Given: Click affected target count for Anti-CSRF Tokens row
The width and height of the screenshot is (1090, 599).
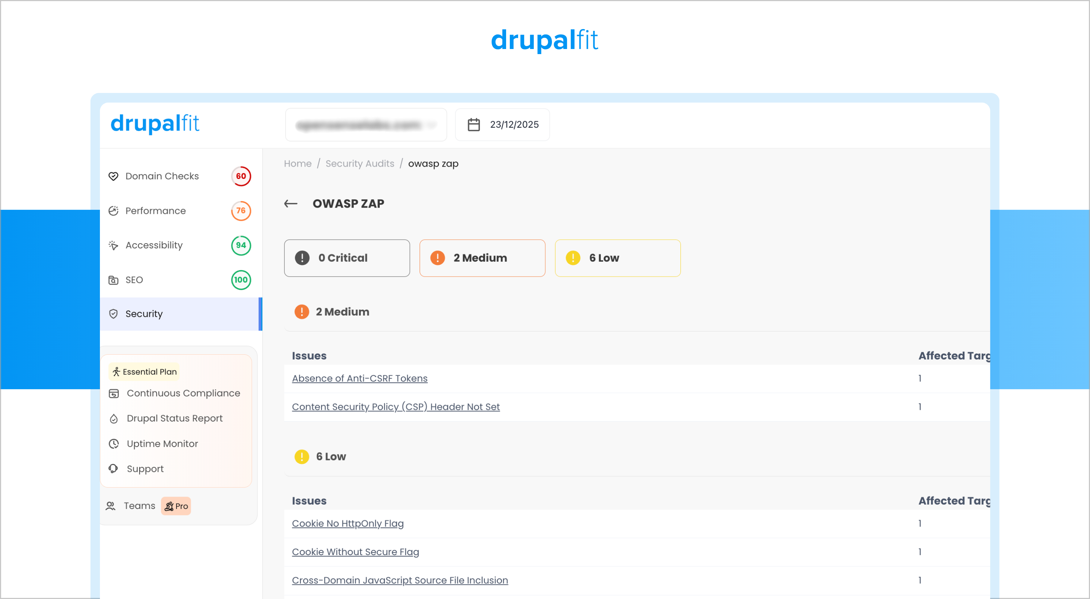Looking at the screenshot, I should coord(920,379).
